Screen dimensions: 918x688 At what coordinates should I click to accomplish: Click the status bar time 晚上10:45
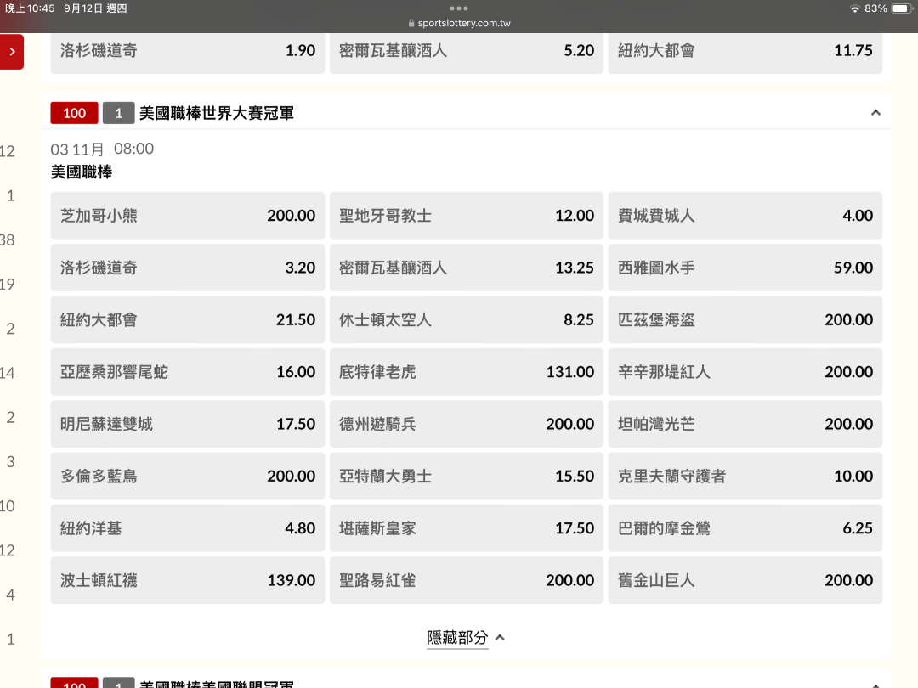pos(29,8)
